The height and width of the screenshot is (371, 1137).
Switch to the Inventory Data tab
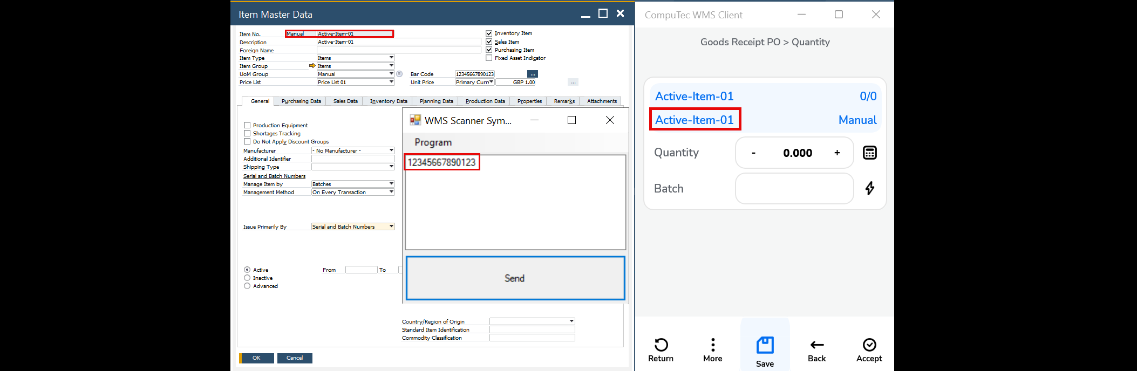[389, 101]
